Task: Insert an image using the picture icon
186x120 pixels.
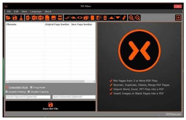Action: [x=54, y=18]
